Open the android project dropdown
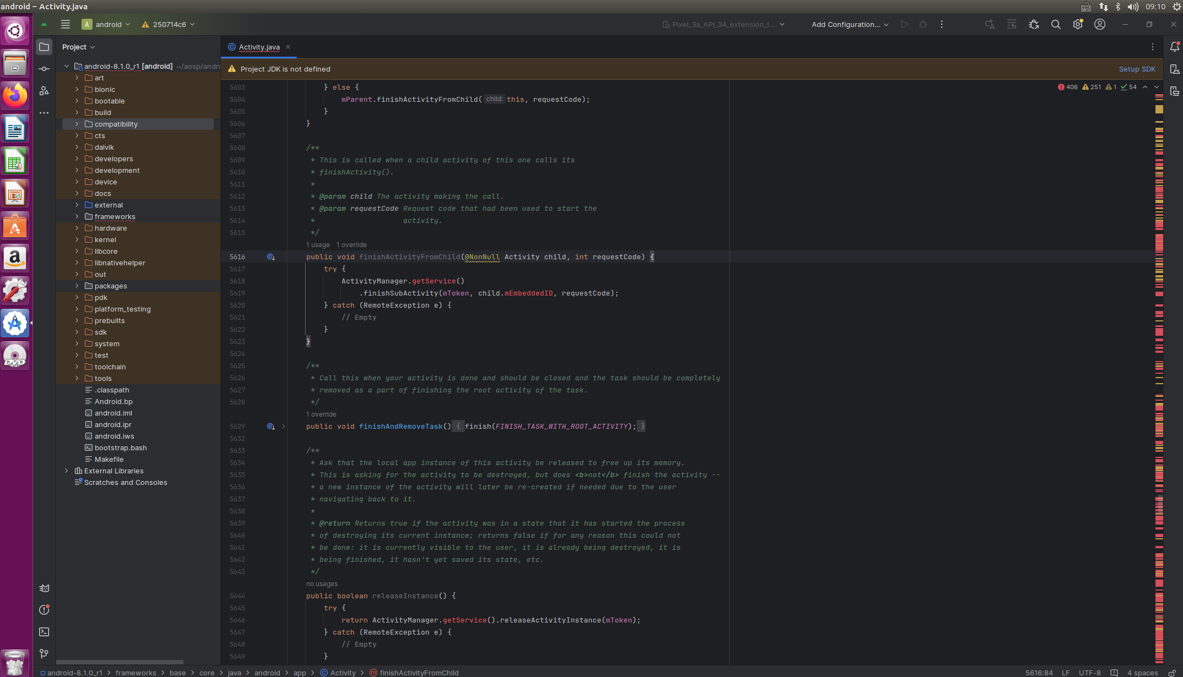The height and width of the screenshot is (677, 1183). click(x=106, y=24)
